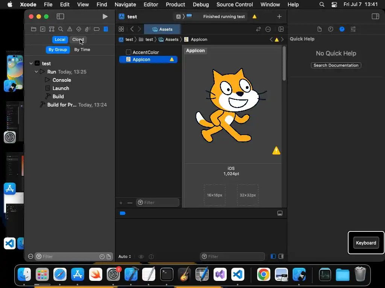This screenshot has height=288, width=385.
Task: Click the warning icon in the activity bar
Action: [x=255, y=16]
